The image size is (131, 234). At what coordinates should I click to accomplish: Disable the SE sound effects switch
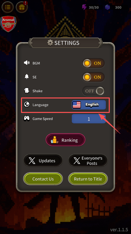(x=93, y=77)
